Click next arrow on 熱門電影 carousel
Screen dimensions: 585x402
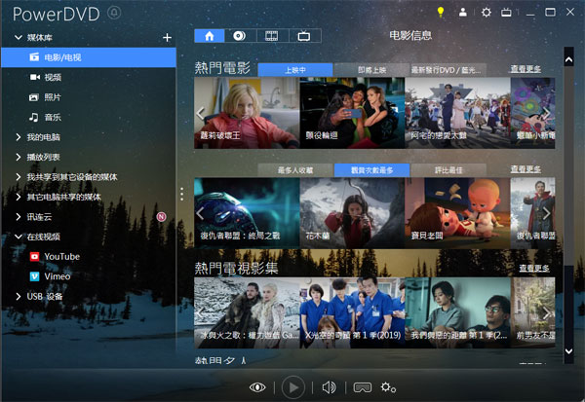point(547,113)
